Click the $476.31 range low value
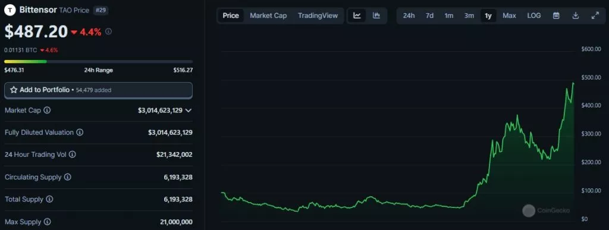The width and height of the screenshot is (609, 230). point(14,70)
